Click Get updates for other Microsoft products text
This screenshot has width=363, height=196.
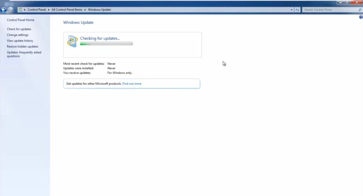[x=94, y=84]
